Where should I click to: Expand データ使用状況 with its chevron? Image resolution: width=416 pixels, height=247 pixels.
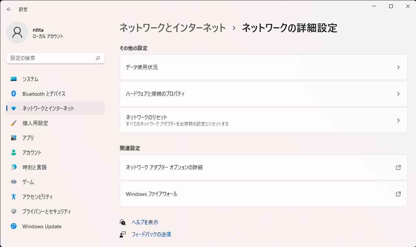(398, 67)
